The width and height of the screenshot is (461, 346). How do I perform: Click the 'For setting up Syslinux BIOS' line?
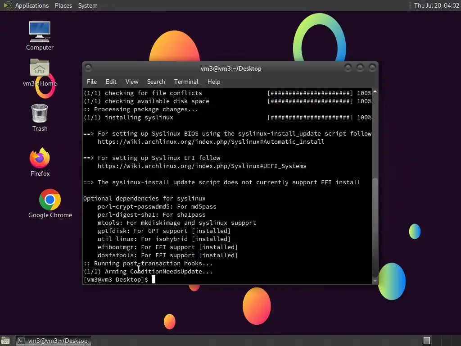[x=227, y=133]
